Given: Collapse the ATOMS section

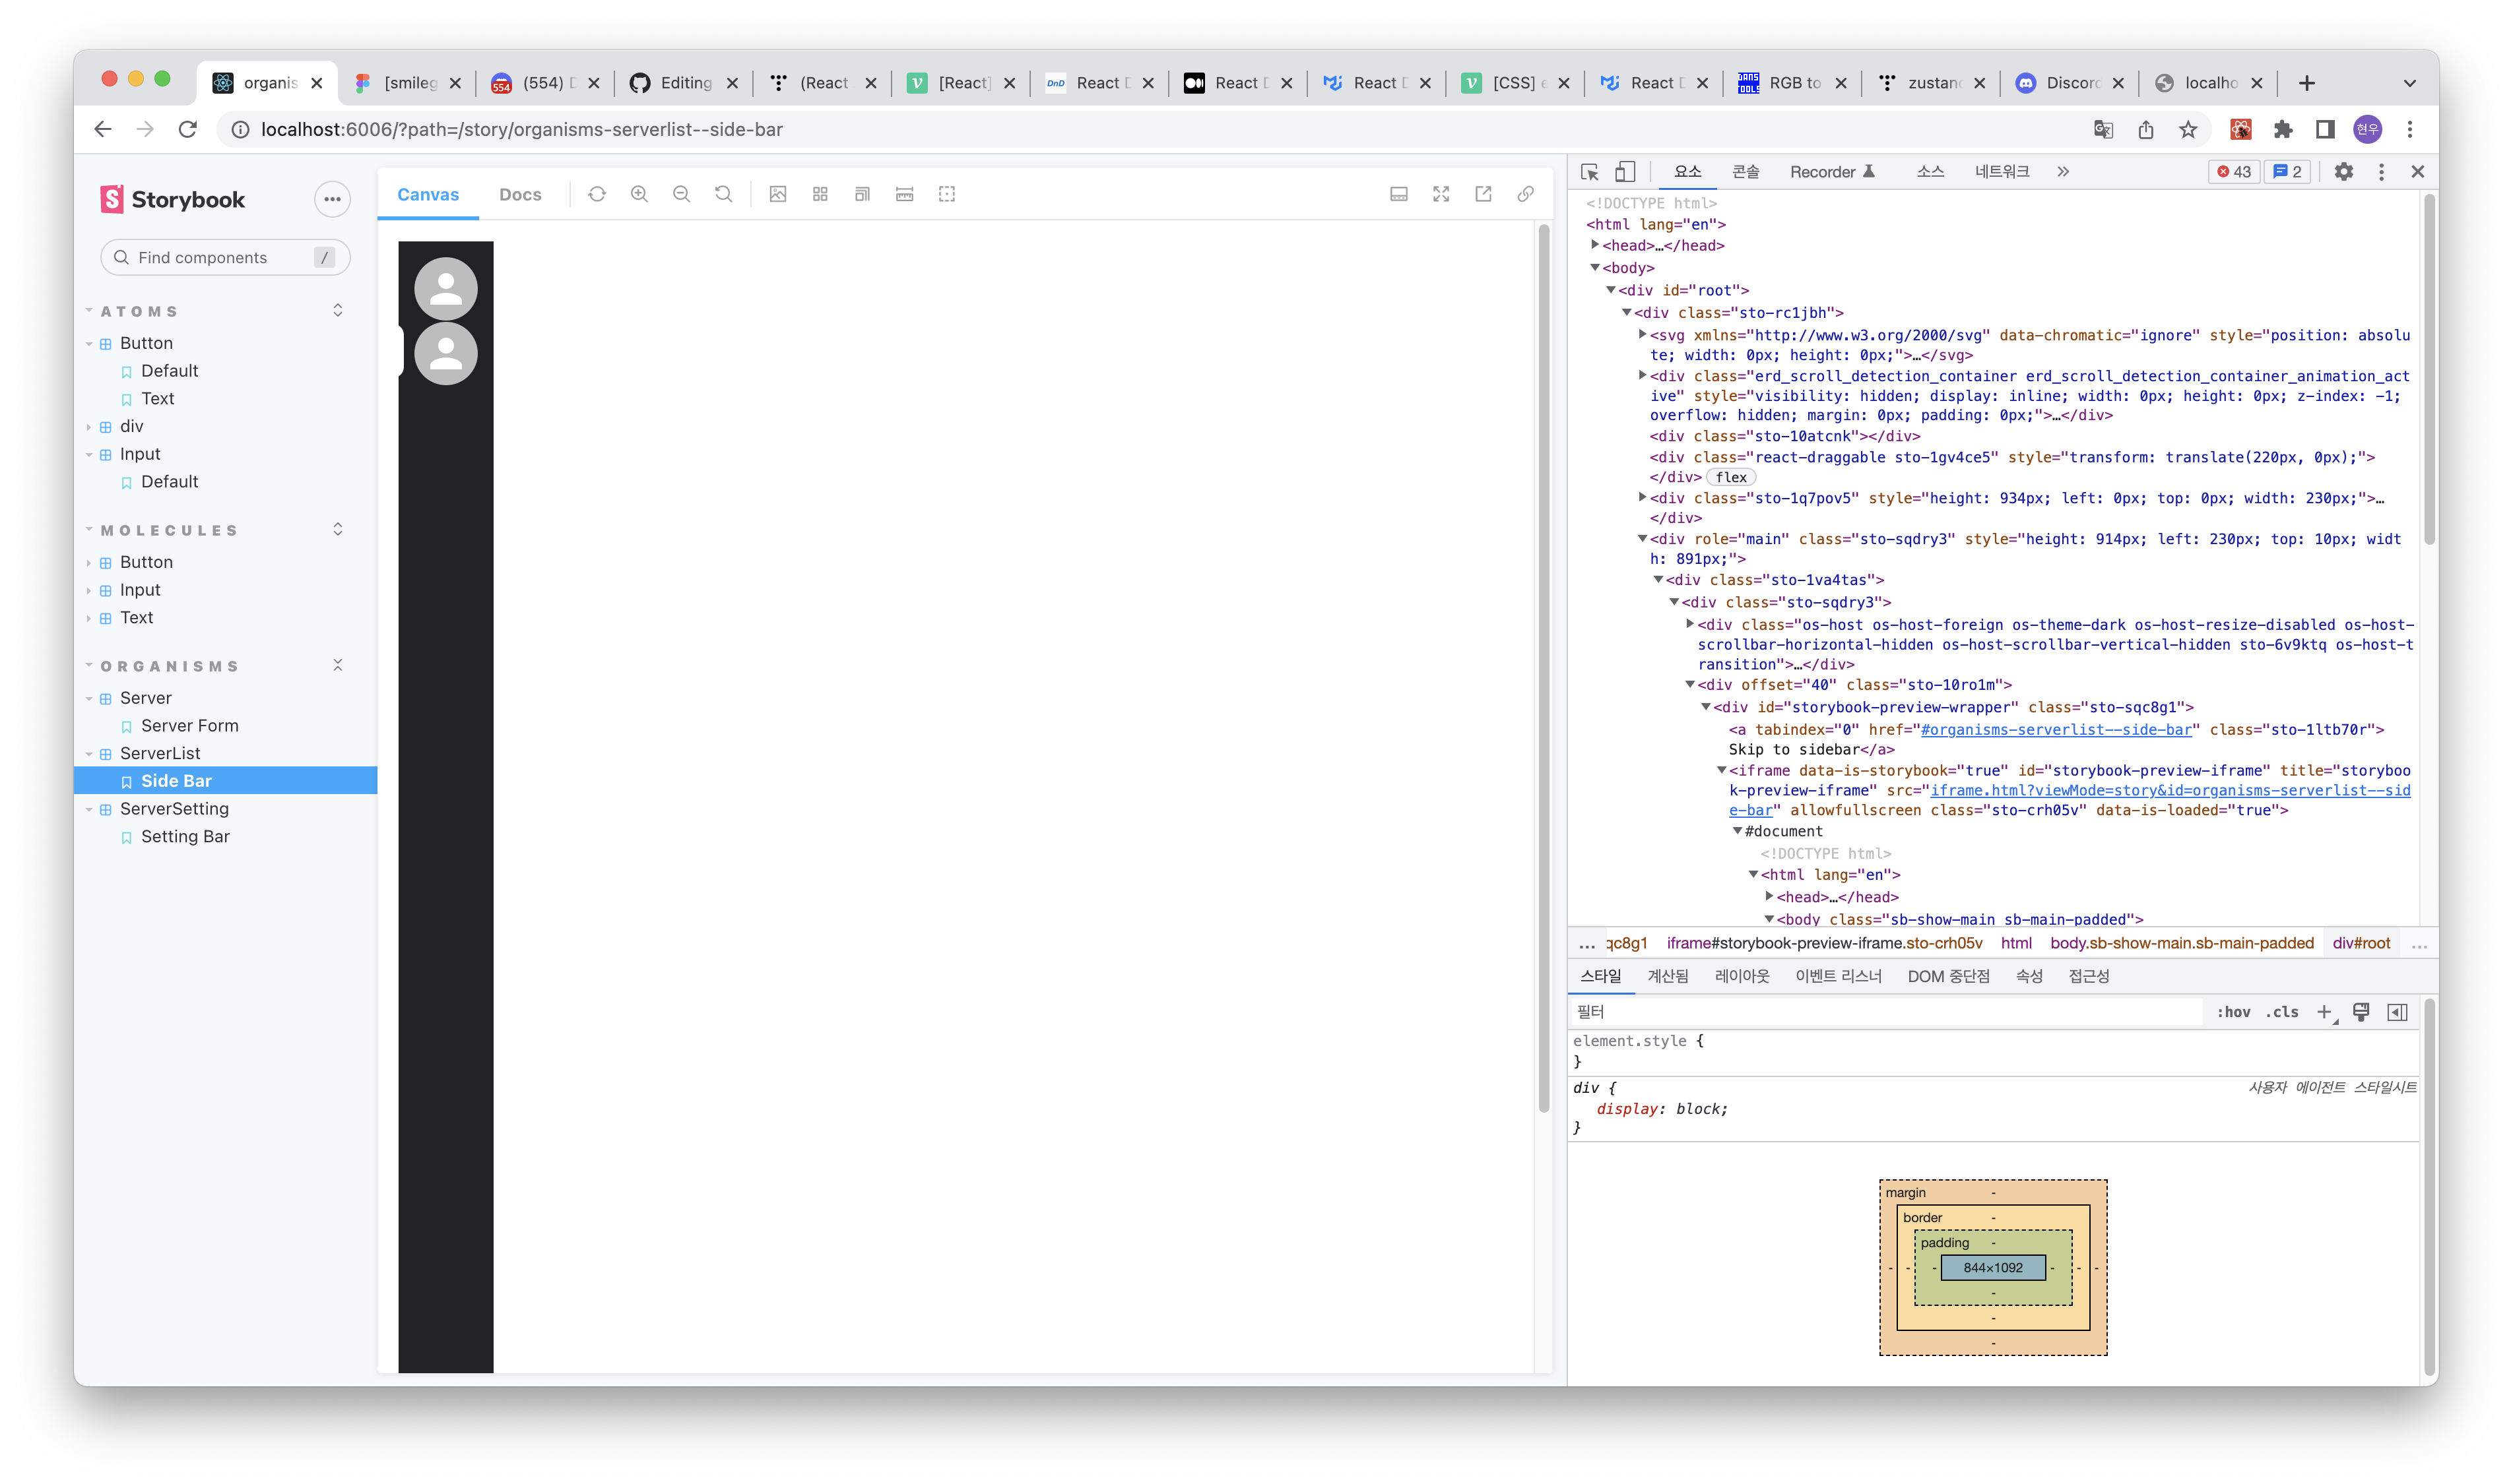Looking at the screenshot, I should (x=139, y=311).
